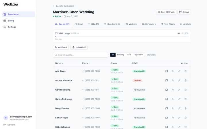Edit Ana Reyes with pencil icon
The height and width of the screenshot is (129, 207).
(x=179, y=71)
